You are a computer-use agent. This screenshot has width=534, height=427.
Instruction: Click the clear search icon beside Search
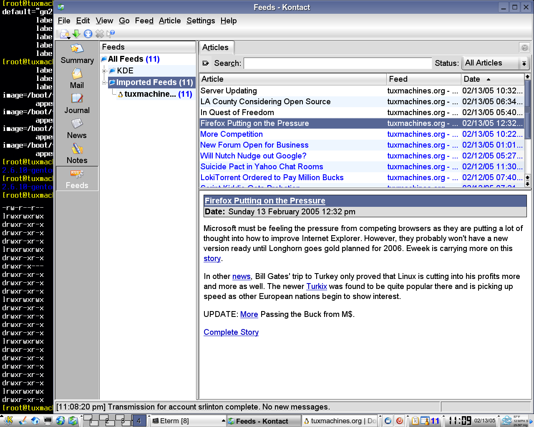[x=206, y=63]
